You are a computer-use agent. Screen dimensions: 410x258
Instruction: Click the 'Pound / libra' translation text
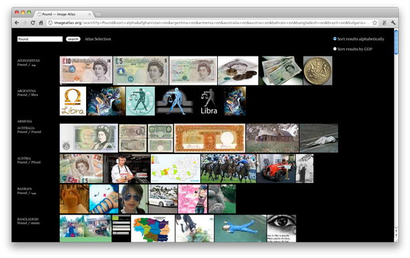click(x=28, y=95)
